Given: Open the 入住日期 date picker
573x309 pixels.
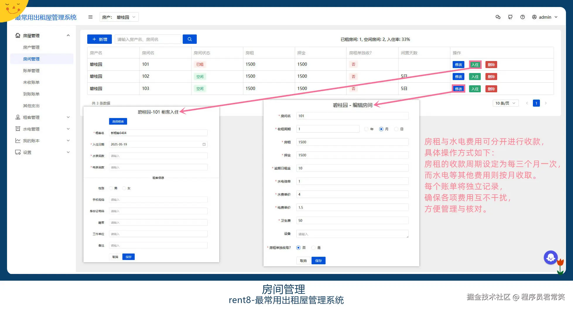Looking at the screenshot, I should (158, 144).
